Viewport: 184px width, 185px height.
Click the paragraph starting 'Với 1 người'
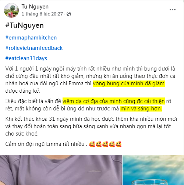(x=90, y=80)
